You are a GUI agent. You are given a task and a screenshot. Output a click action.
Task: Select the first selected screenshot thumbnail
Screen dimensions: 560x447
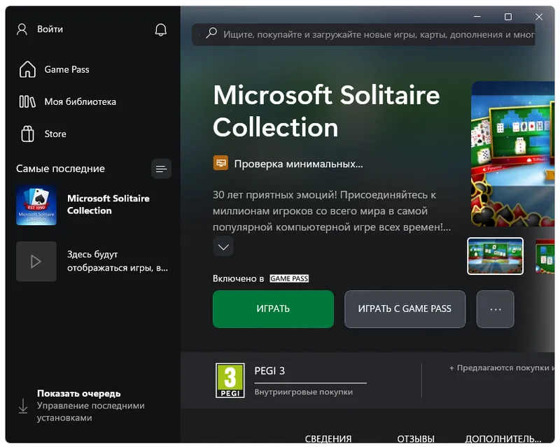coord(496,256)
